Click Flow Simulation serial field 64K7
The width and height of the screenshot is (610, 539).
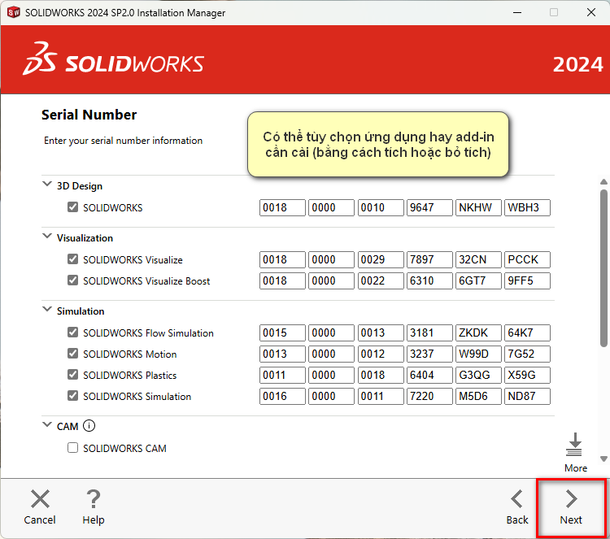(527, 333)
